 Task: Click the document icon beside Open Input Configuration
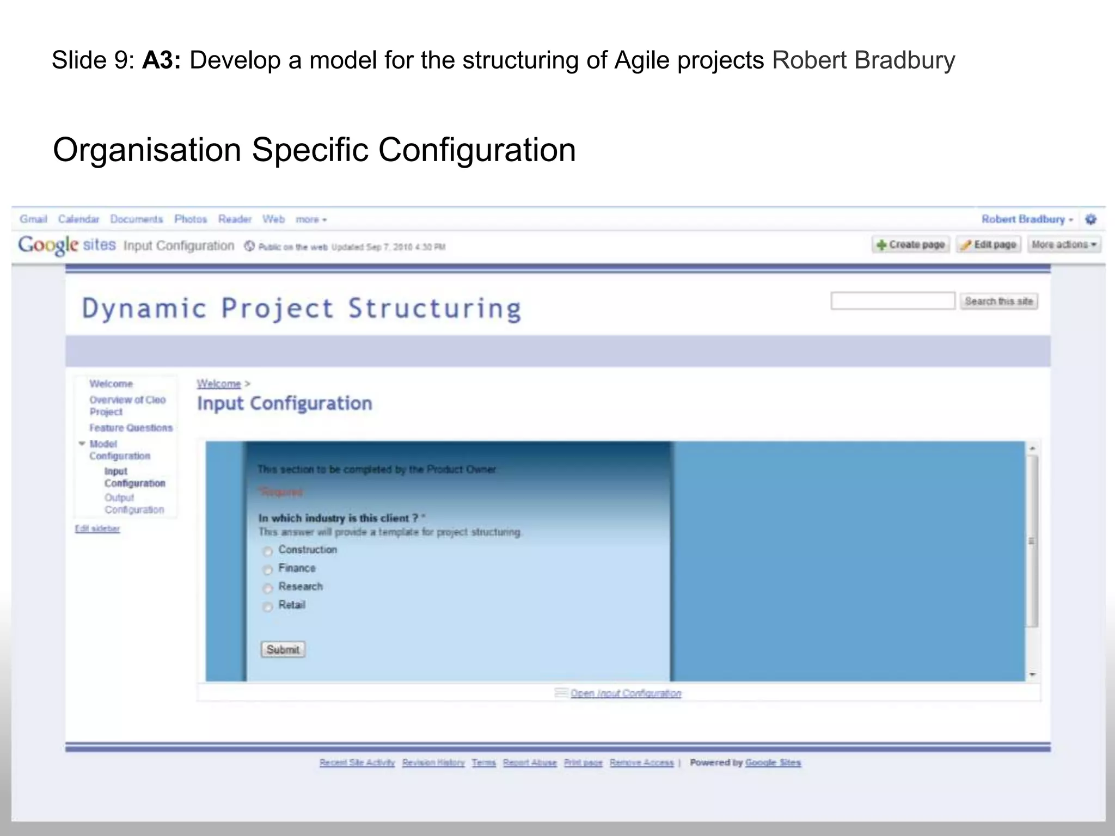coord(561,693)
